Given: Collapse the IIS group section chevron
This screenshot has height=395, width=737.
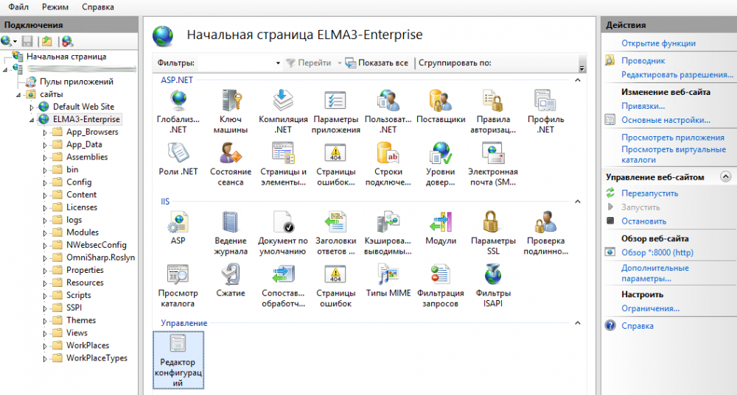Looking at the screenshot, I should tap(578, 202).
